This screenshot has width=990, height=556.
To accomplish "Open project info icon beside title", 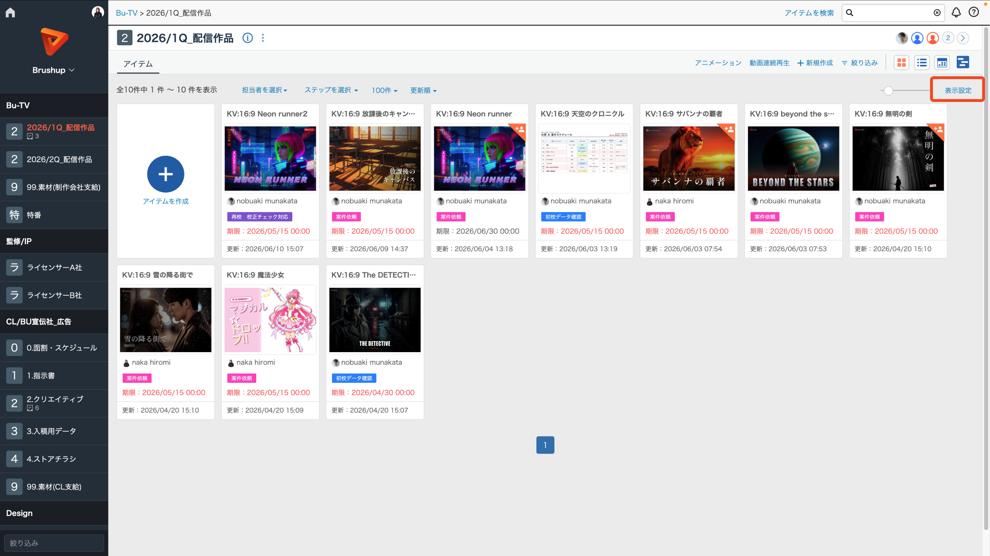I will 248,38.
